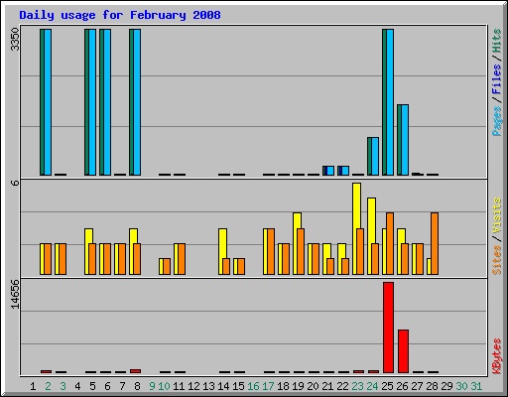The height and width of the screenshot is (397, 508).
Task: Click the day 11 orange sites bar
Action: 182,259
